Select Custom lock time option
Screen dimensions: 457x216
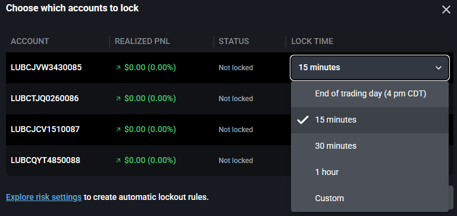point(370,198)
